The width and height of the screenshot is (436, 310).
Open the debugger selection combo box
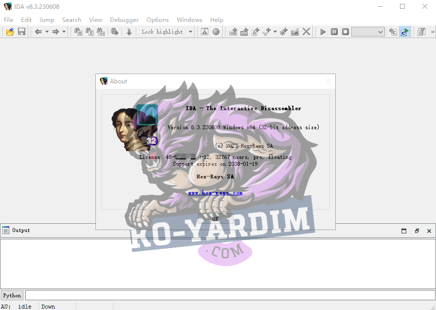click(368, 32)
